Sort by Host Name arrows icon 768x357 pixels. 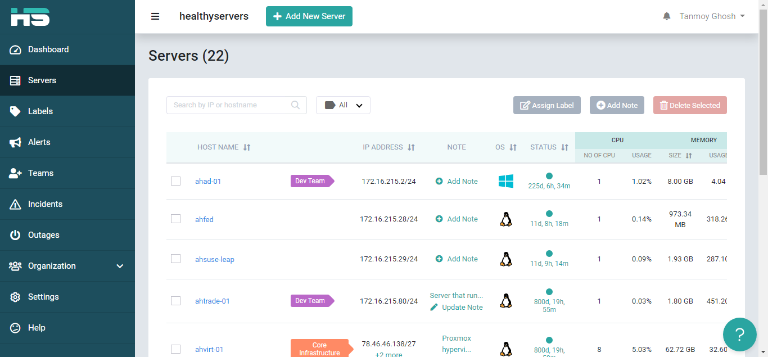tap(247, 147)
